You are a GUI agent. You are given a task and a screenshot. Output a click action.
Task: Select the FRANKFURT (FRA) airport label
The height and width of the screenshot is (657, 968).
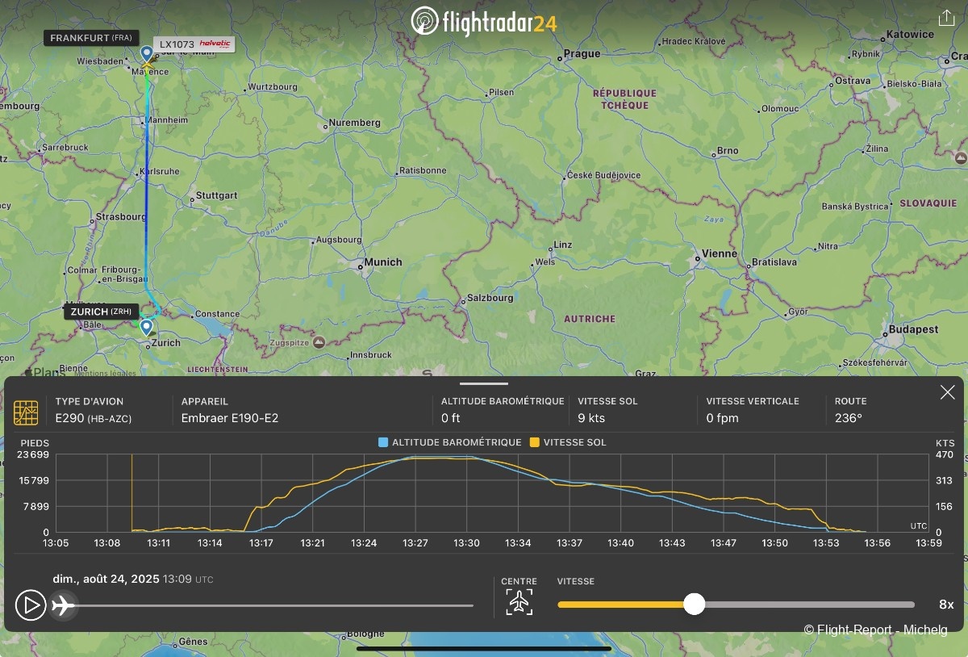90,38
